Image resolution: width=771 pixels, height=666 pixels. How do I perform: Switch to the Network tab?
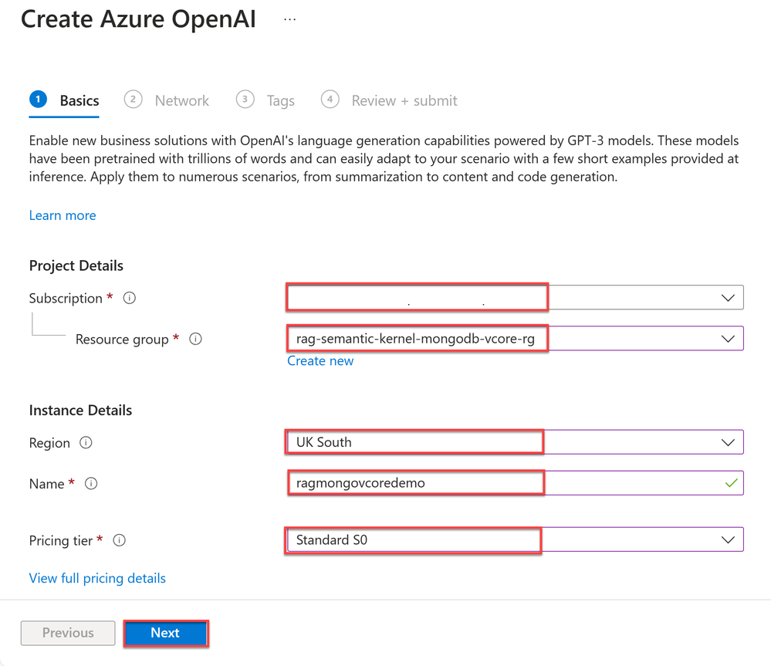click(167, 101)
